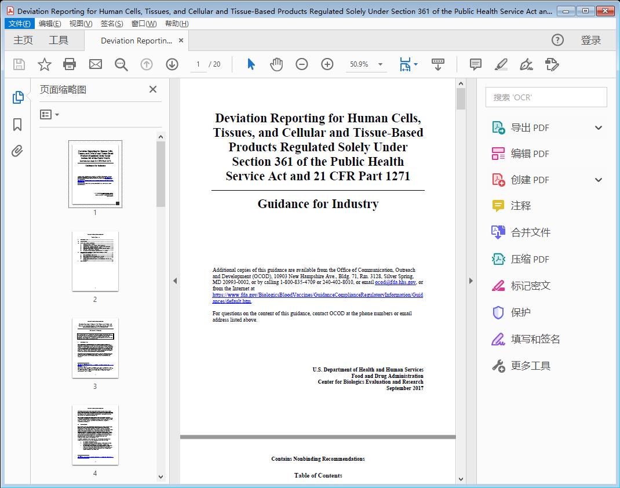Email this PDF
The image size is (620, 488).
95,64
